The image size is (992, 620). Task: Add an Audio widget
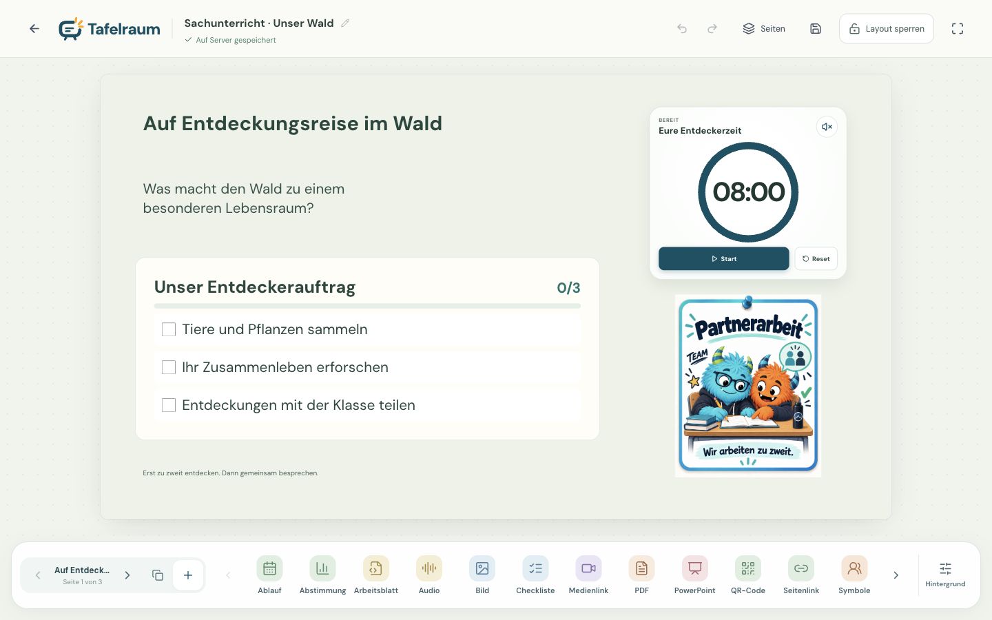tap(429, 575)
